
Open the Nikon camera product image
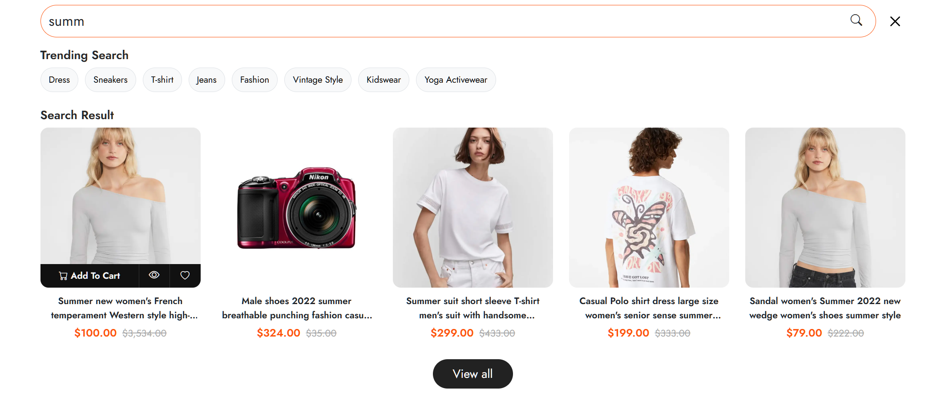point(297,208)
